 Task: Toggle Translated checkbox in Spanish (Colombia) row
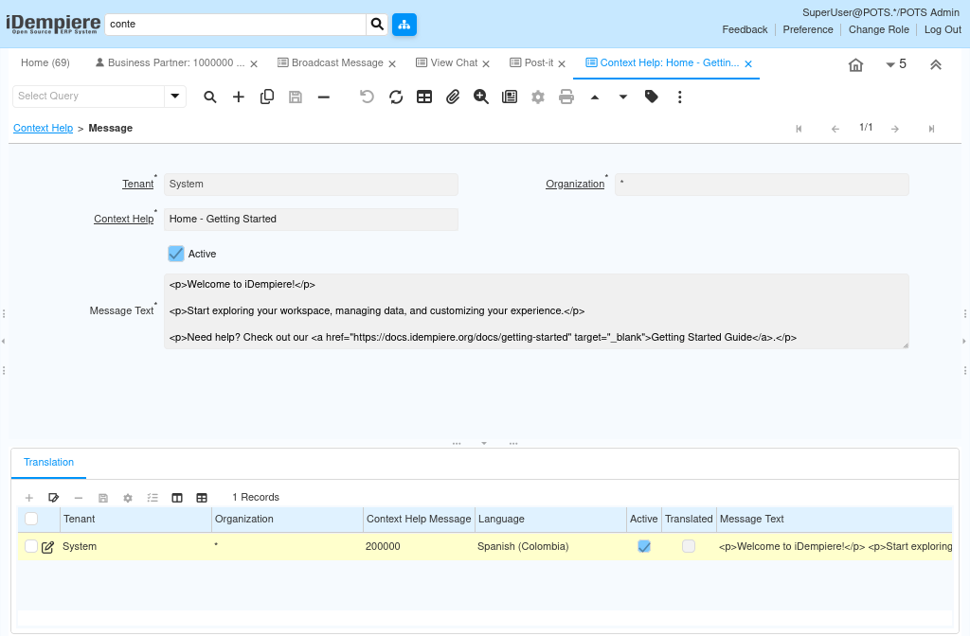[x=688, y=546]
